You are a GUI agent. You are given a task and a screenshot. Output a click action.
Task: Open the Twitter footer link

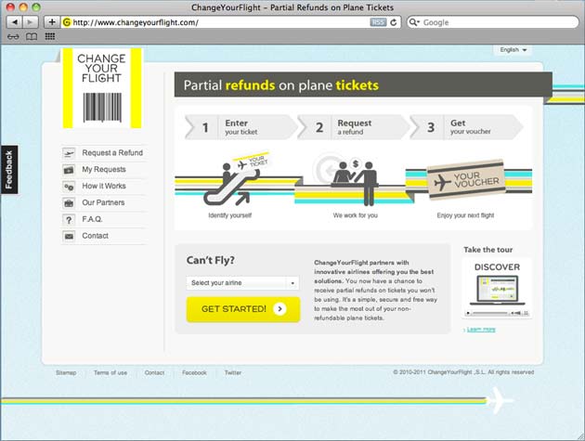coord(233,372)
